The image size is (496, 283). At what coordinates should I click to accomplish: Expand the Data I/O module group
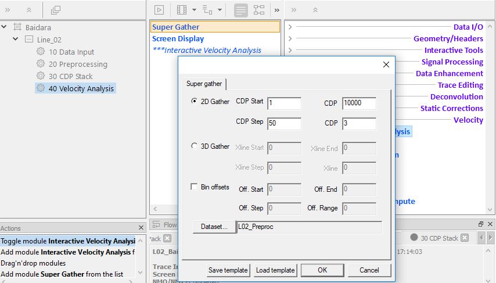pyautogui.click(x=290, y=27)
